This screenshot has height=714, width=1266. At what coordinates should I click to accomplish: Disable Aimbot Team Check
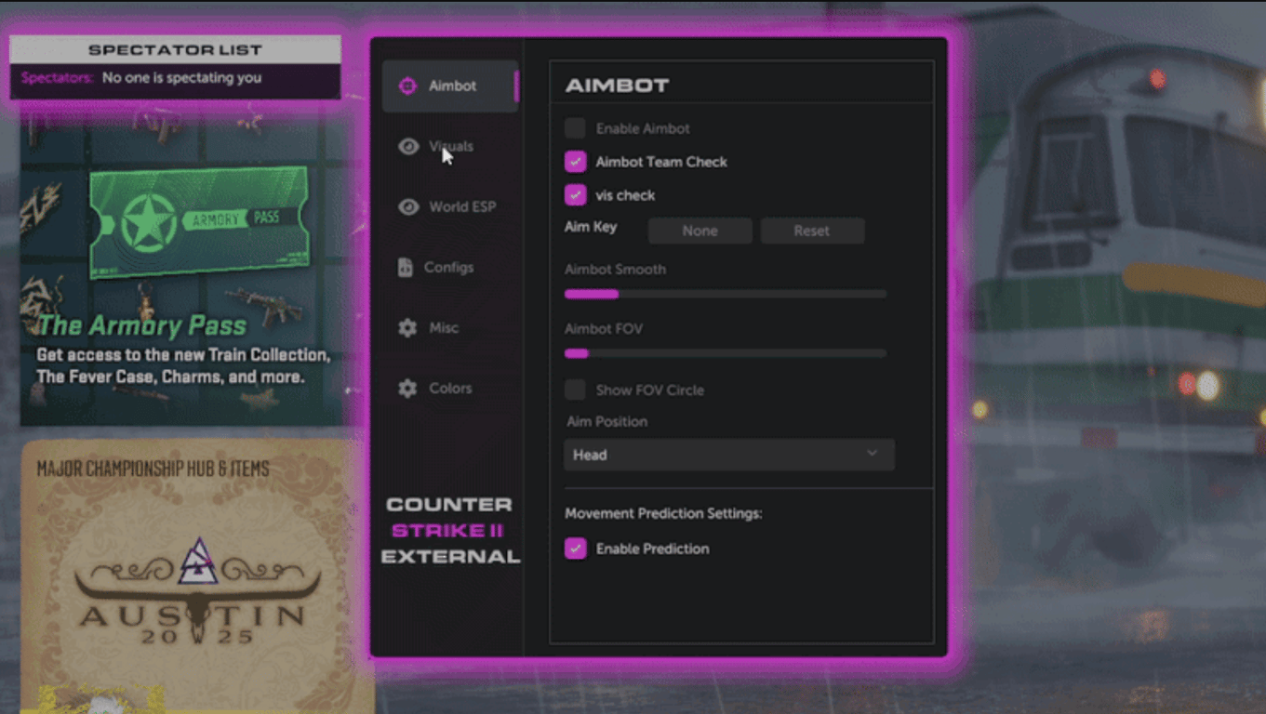pyautogui.click(x=575, y=161)
